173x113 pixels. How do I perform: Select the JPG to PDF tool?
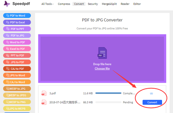point(17,62)
